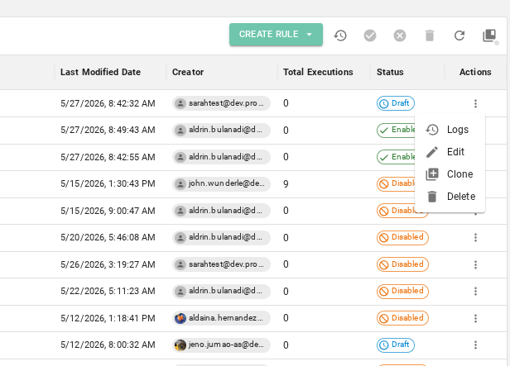Choose Edit in the actions menu
This screenshot has width=510, height=366.
coord(450,152)
